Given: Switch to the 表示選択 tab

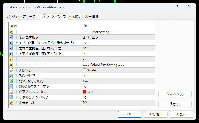Looking at the screenshot, I should tap(91, 17).
